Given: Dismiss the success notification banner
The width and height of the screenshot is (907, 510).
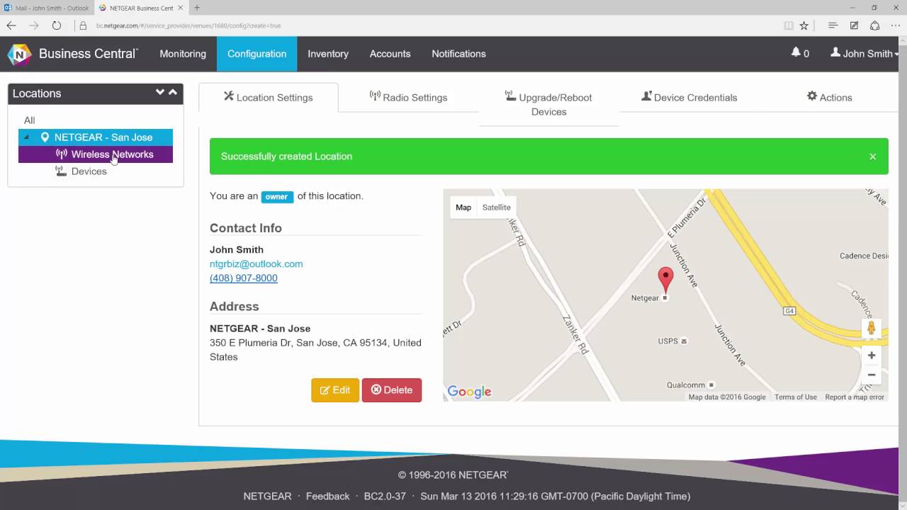Looking at the screenshot, I should pos(873,157).
